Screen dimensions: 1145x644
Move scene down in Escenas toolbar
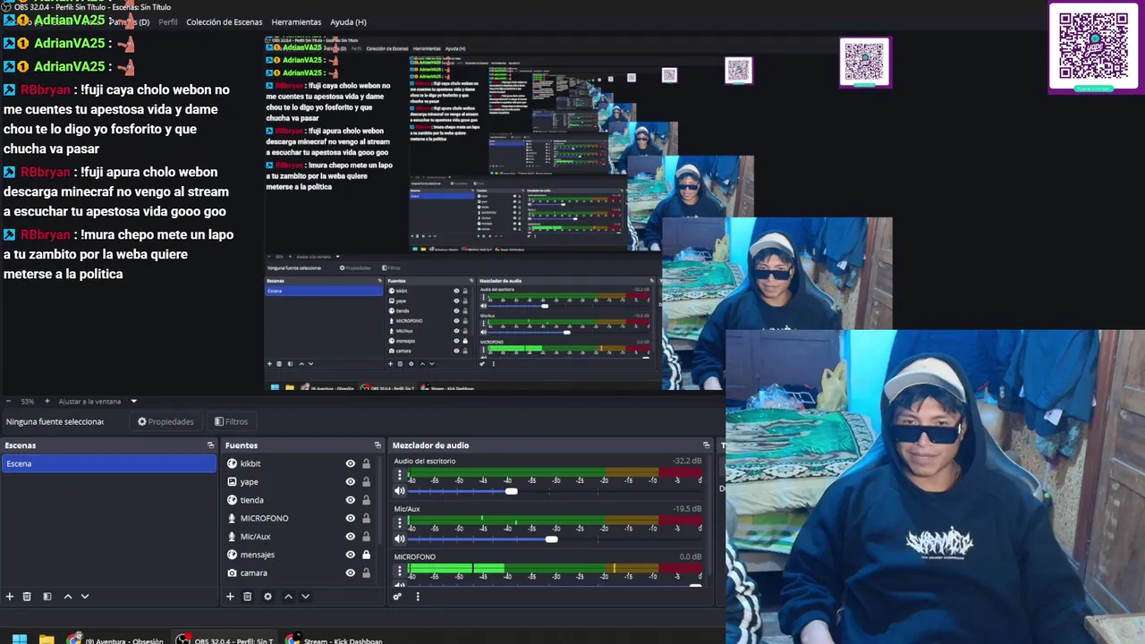click(x=85, y=597)
